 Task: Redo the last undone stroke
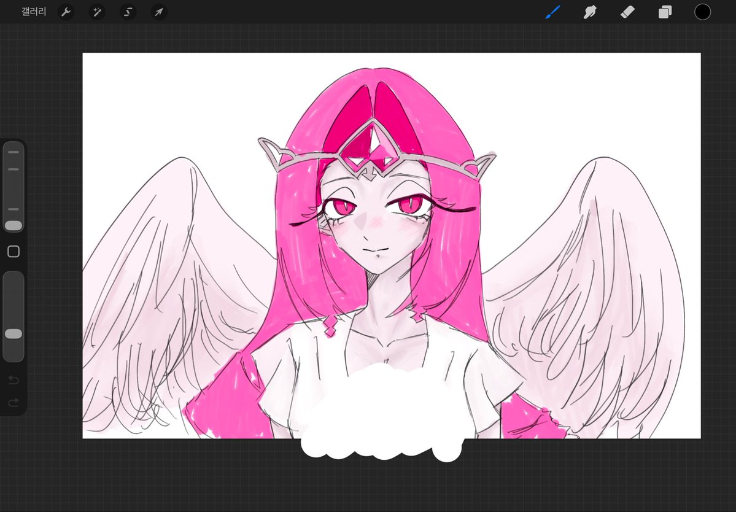[x=14, y=402]
